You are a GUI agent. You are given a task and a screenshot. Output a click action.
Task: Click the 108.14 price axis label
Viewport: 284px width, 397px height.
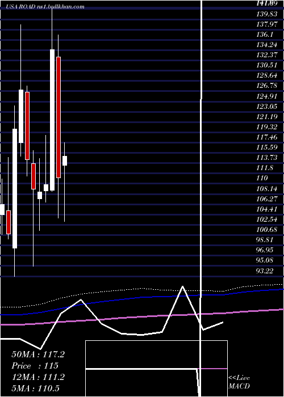click(267, 189)
